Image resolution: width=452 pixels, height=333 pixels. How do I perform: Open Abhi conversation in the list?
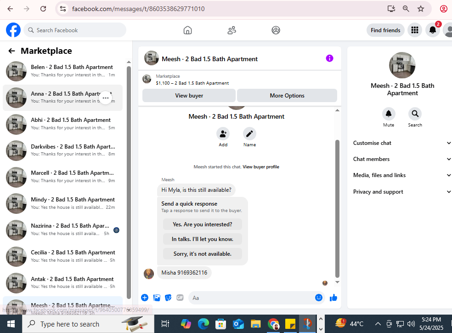tap(62, 124)
